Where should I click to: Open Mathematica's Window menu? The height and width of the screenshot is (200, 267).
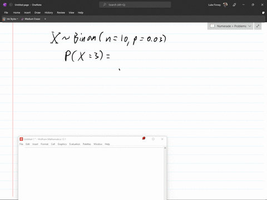(x=98, y=144)
